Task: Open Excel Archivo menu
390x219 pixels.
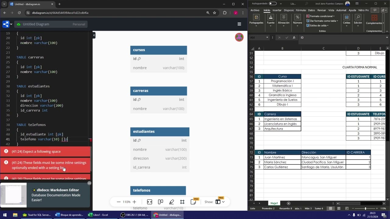Action: (x=255, y=10)
